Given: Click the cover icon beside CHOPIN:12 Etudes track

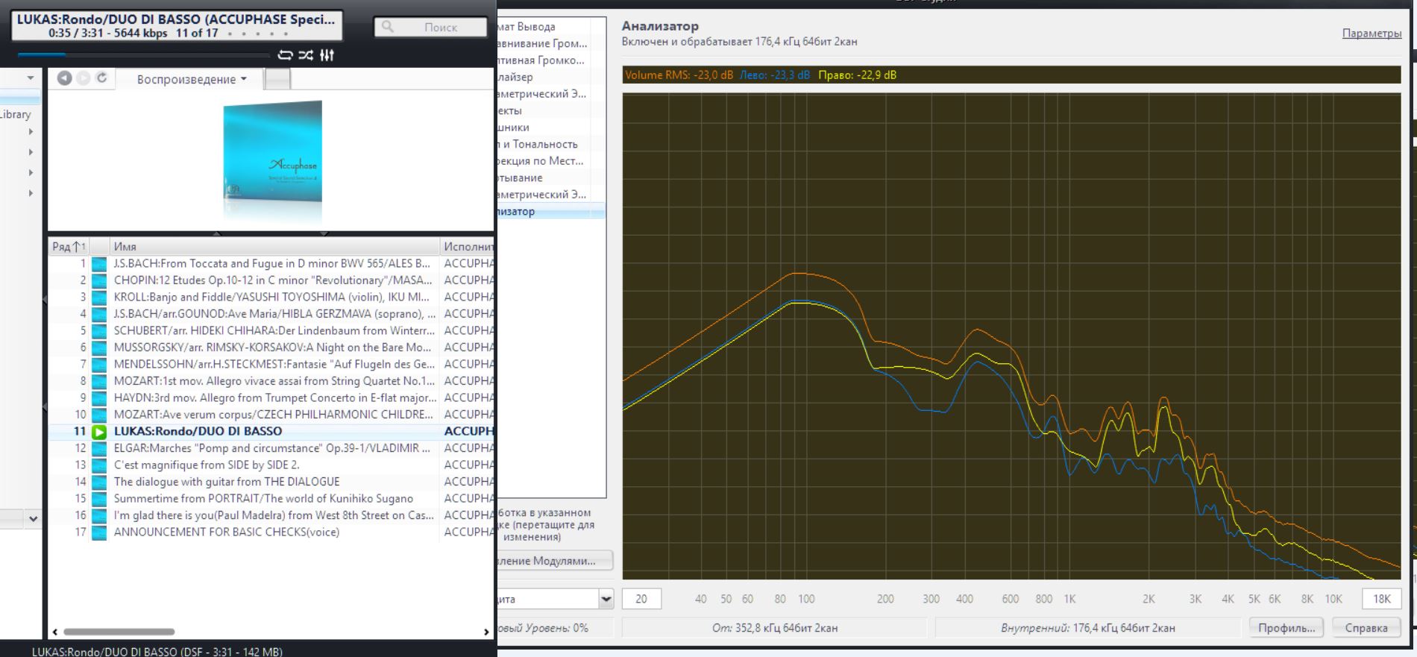Looking at the screenshot, I should (99, 280).
